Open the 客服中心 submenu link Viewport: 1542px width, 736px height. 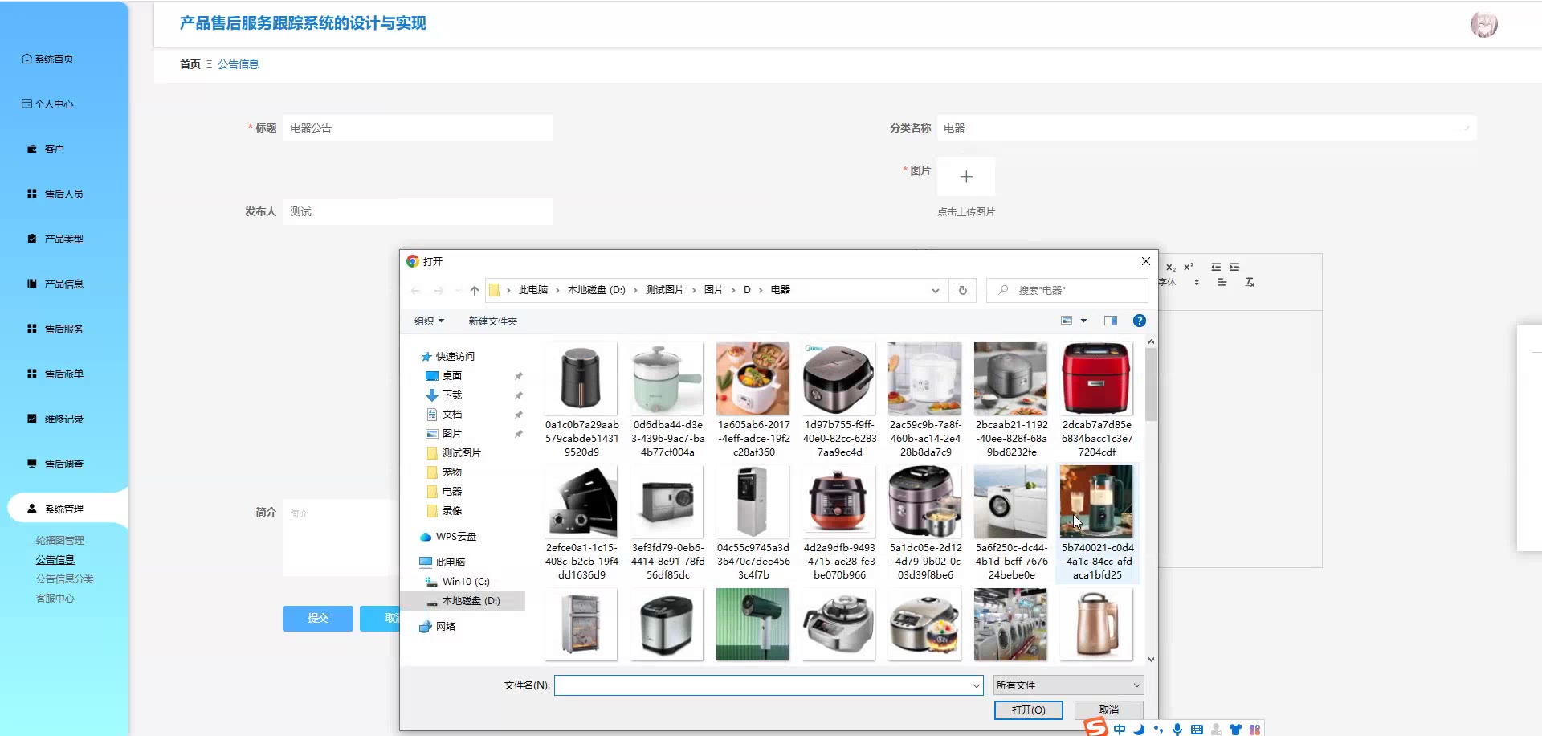pos(55,599)
